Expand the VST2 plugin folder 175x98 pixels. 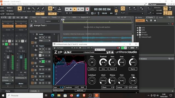(x=138, y=30)
